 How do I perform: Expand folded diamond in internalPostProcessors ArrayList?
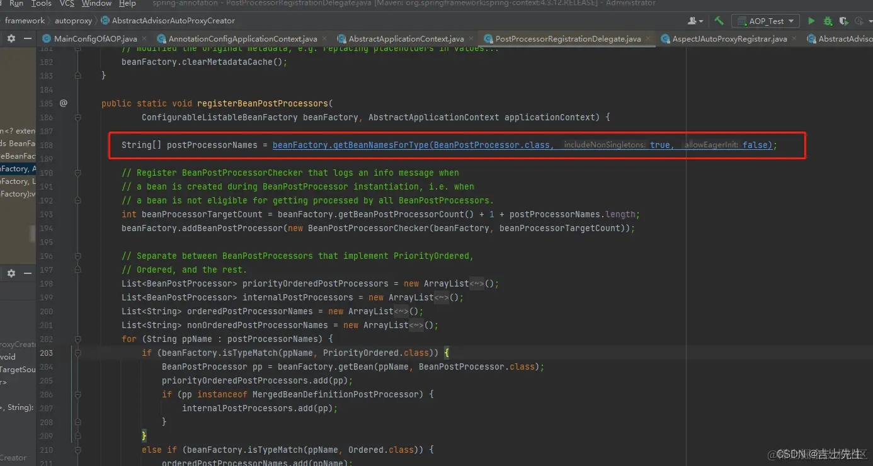(442, 298)
